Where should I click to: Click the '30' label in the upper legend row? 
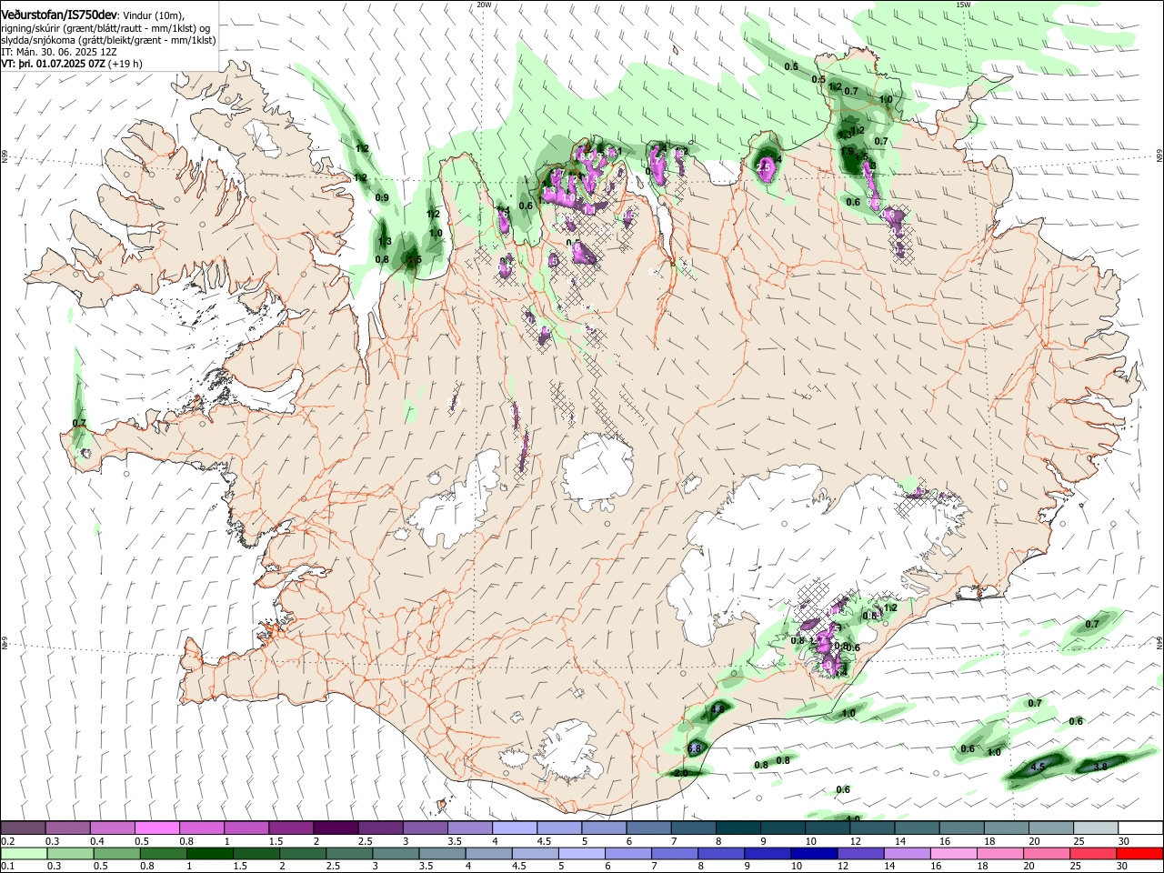pyautogui.click(x=1124, y=841)
